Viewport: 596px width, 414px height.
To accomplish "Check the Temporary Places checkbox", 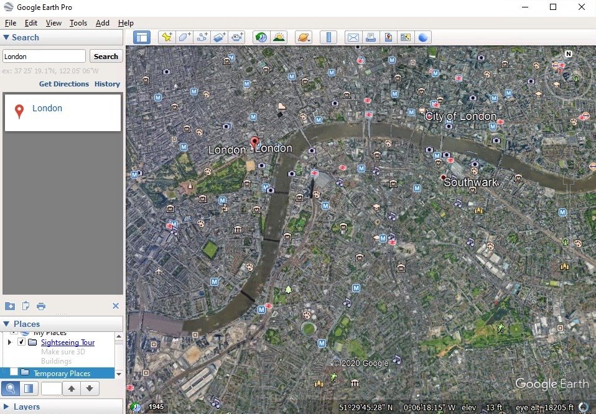I will (x=14, y=372).
